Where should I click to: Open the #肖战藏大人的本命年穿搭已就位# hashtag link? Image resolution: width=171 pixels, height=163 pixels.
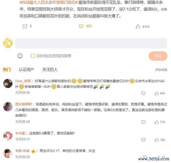tap(49, 2)
